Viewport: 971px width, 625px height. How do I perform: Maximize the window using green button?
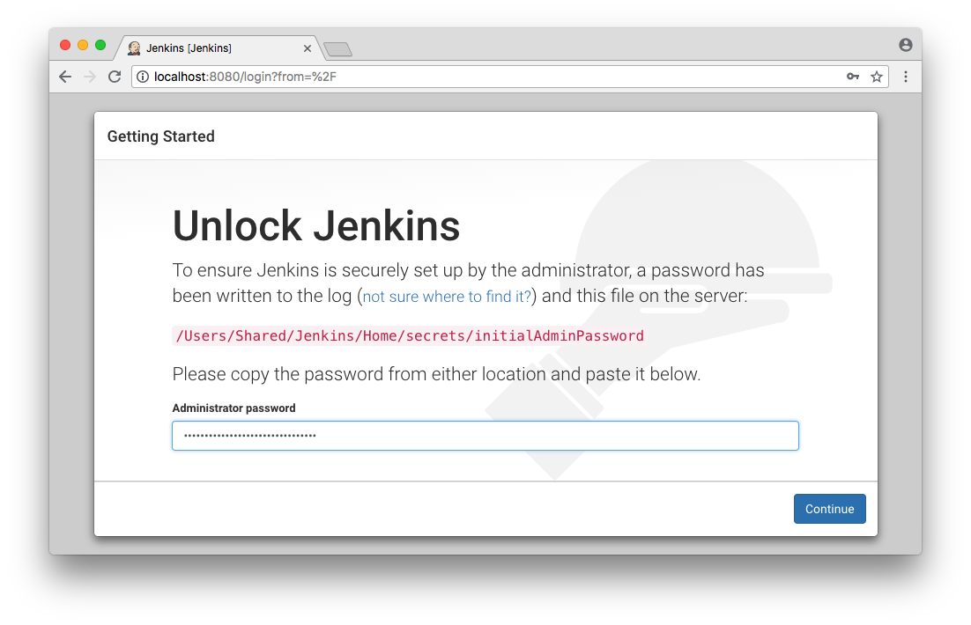pos(100,45)
